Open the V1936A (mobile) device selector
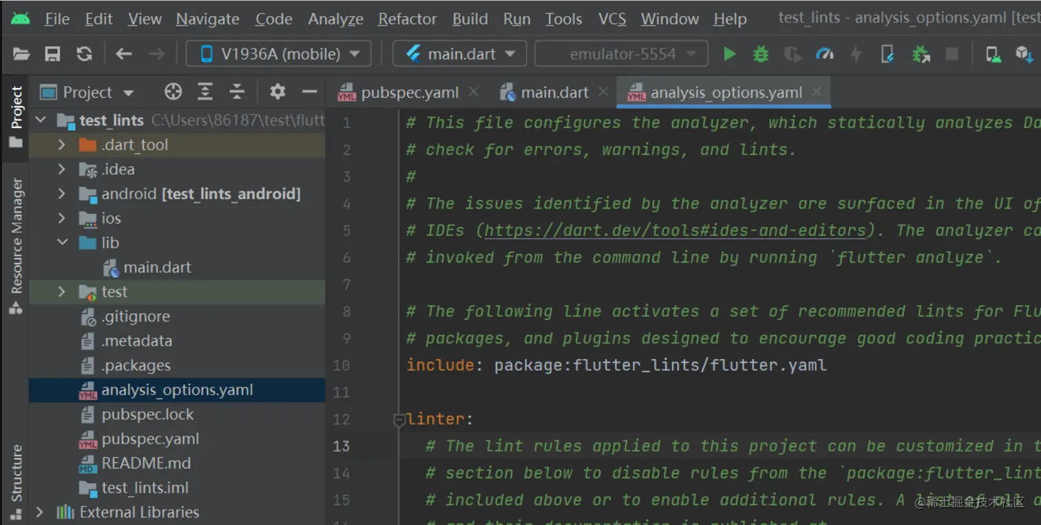 (x=279, y=54)
